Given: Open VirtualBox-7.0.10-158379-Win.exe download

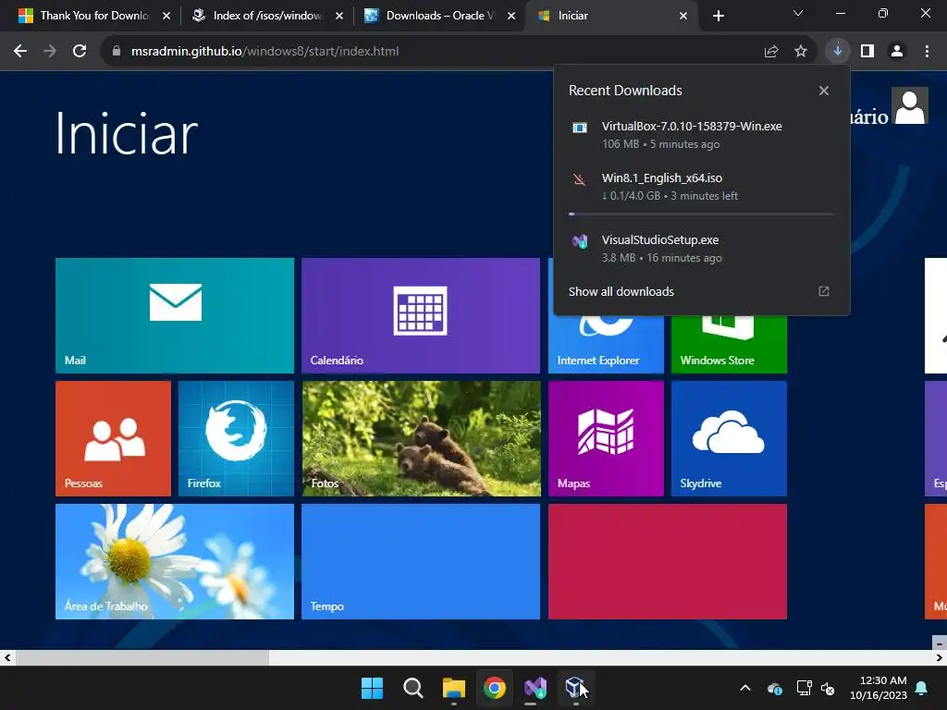Looking at the screenshot, I should coord(701,135).
